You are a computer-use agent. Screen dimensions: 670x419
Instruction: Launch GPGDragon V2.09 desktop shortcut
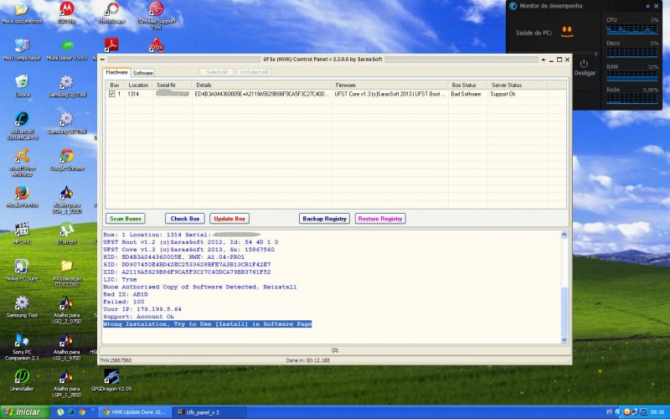111,380
